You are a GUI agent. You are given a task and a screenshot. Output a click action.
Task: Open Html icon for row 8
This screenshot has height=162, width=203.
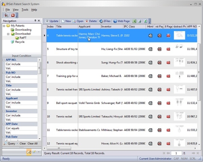150,90
